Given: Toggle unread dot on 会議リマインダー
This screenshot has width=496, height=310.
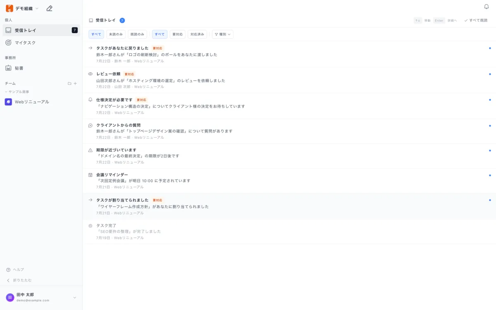Looking at the screenshot, I should (x=490, y=175).
